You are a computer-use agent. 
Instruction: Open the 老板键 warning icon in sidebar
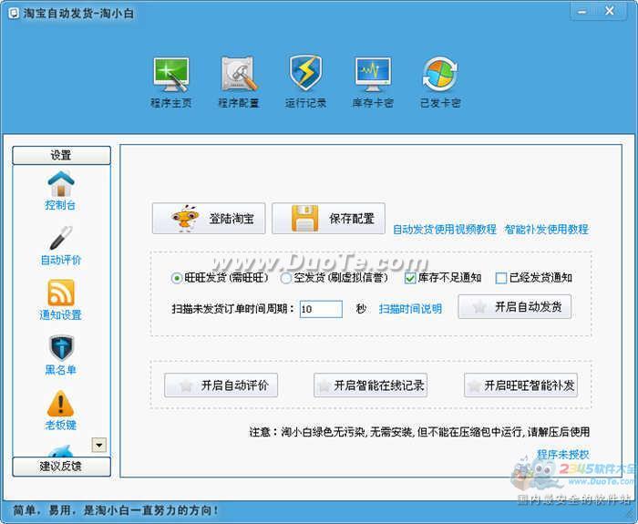(61, 403)
